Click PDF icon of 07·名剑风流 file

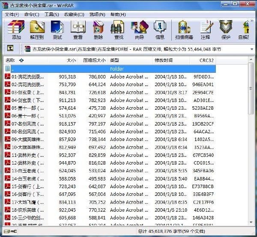[7, 123]
